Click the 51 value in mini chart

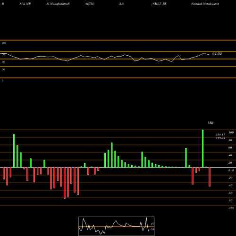pos(152,229)
